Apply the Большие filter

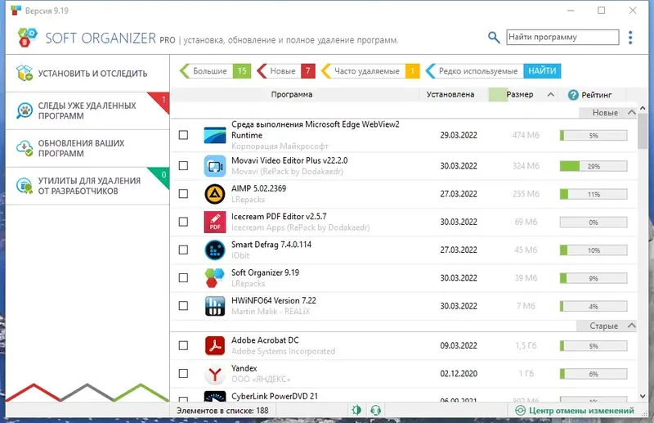pyautogui.click(x=215, y=71)
